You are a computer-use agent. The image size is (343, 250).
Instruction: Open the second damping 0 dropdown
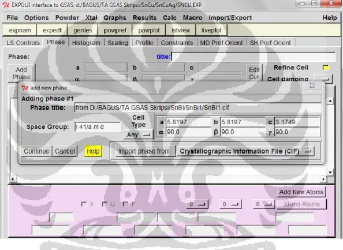point(230,204)
